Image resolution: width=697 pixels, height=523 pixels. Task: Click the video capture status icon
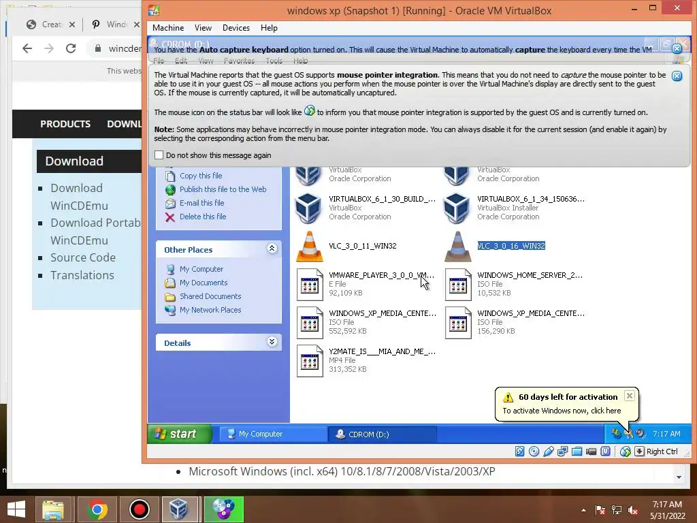[x=591, y=451]
